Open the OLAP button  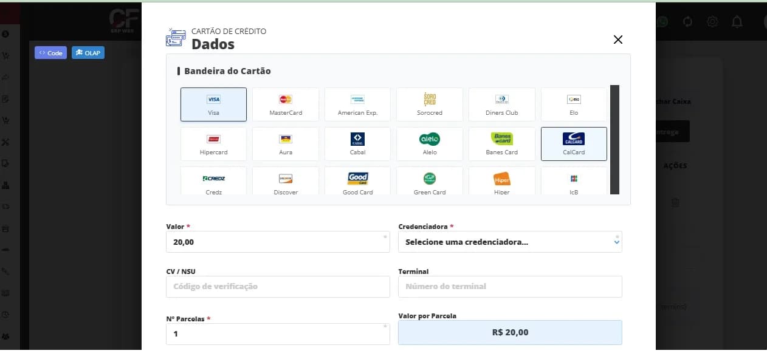[x=88, y=53]
